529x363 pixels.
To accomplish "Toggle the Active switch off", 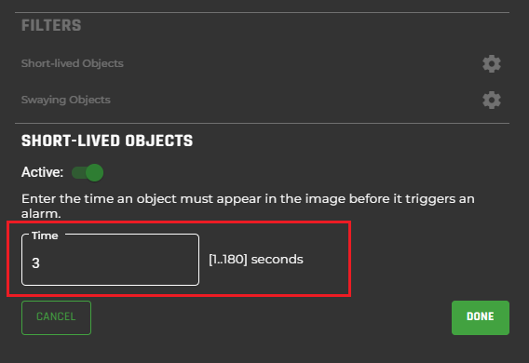I will (x=88, y=172).
